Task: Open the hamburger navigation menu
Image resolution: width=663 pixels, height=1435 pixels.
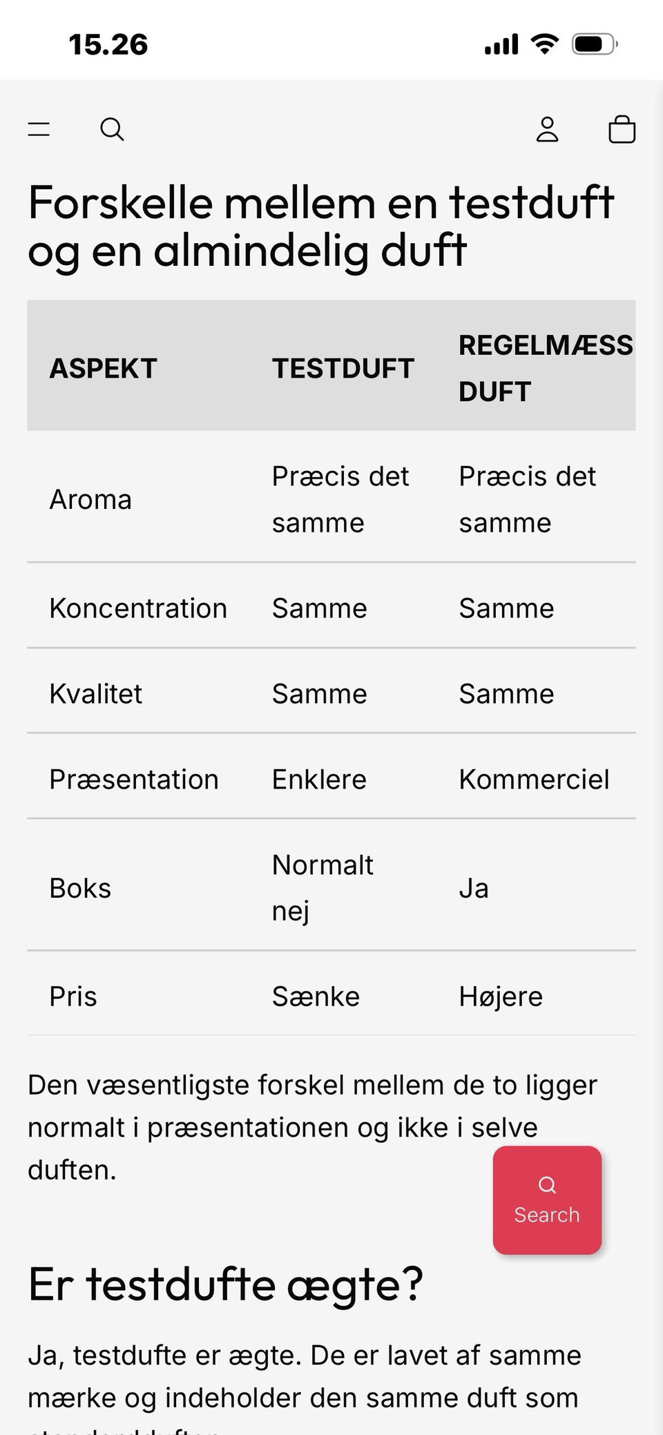Action: coord(39,129)
